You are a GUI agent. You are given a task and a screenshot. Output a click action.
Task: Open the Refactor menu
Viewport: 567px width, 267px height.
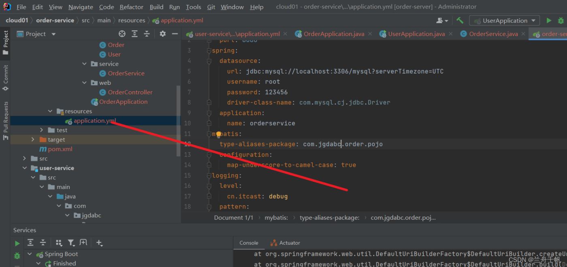click(x=132, y=7)
